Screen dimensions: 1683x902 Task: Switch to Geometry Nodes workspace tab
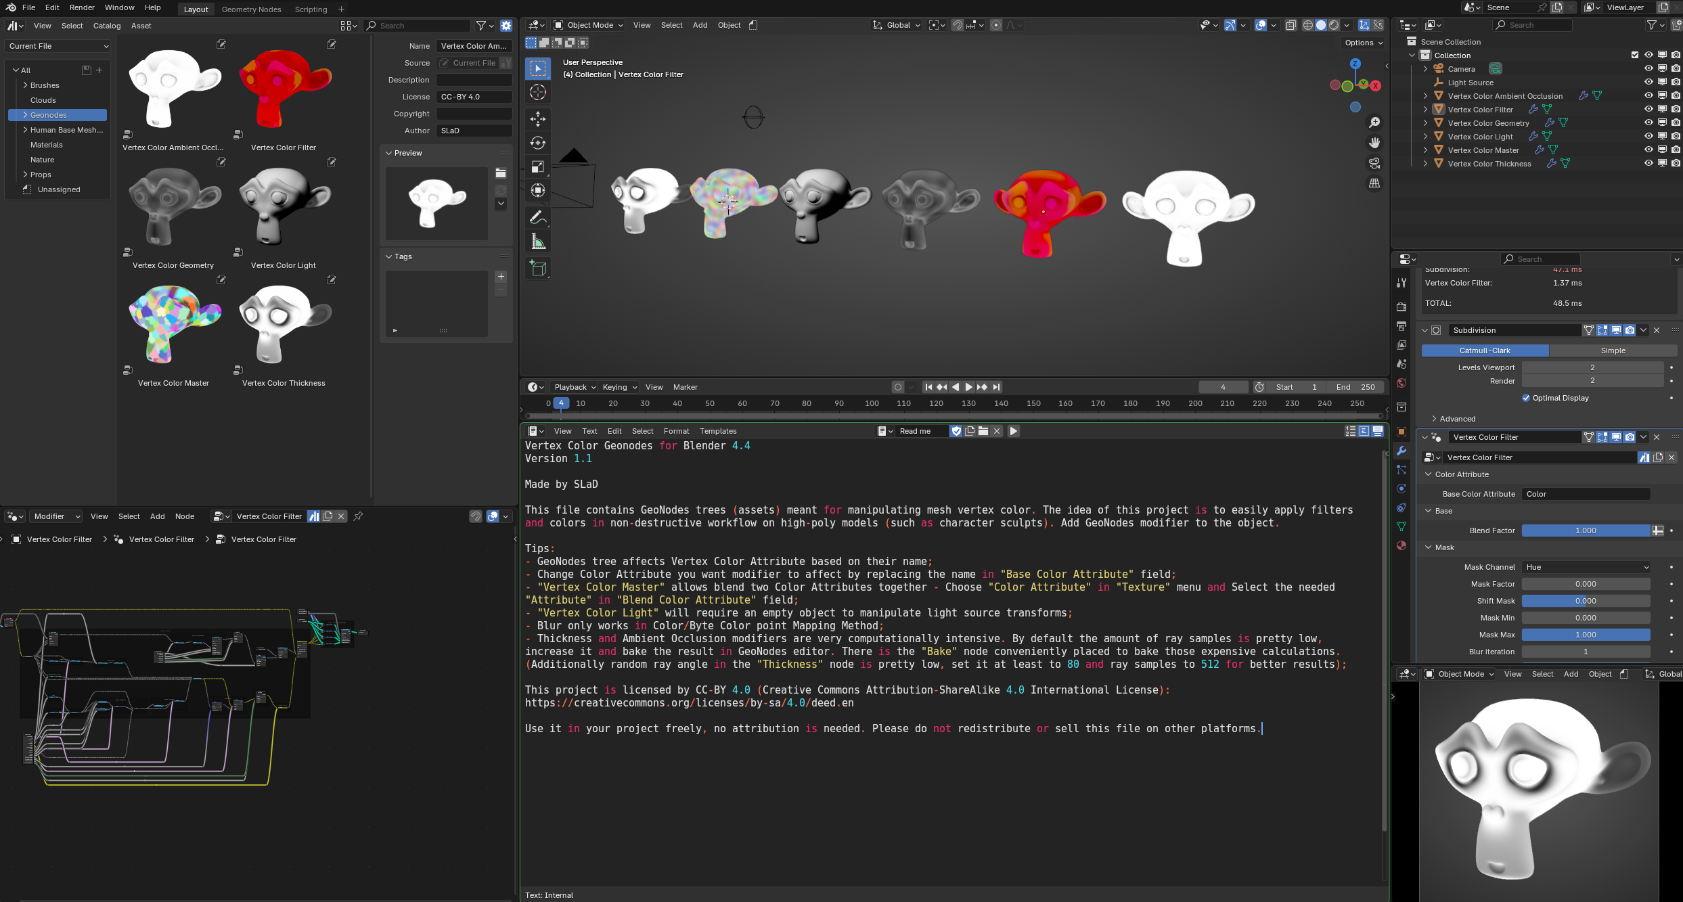point(251,9)
